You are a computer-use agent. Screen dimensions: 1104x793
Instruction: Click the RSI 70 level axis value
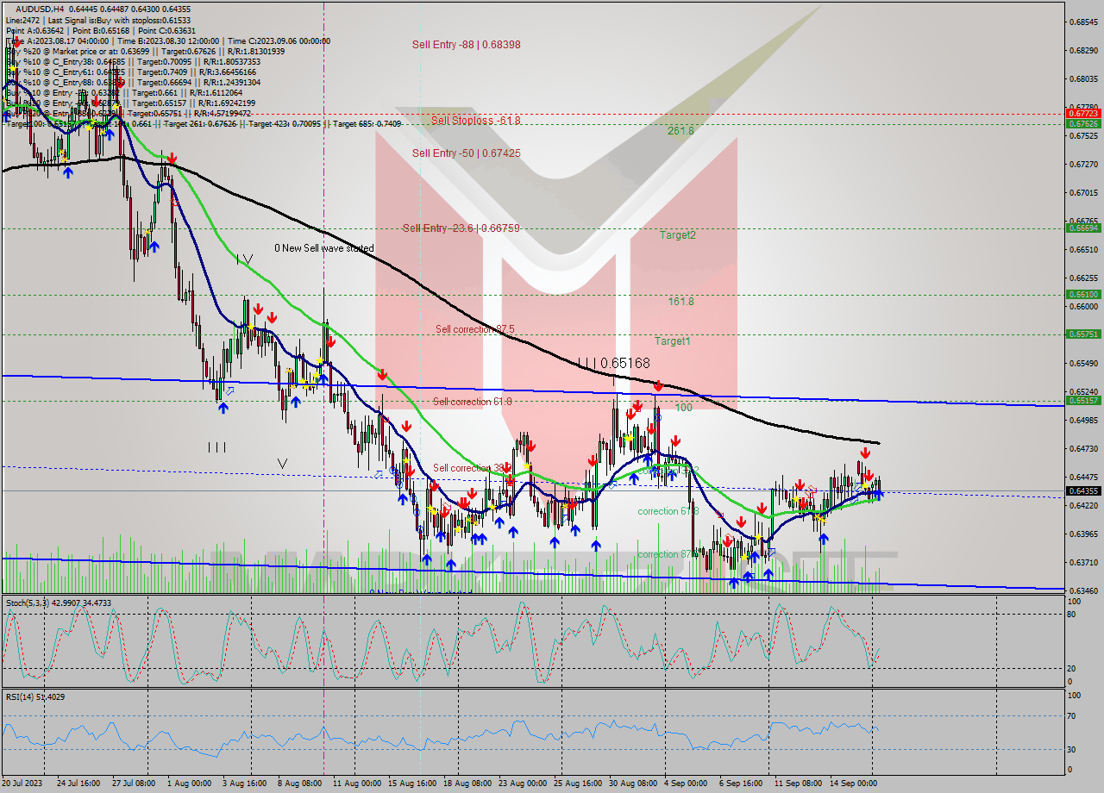click(x=1072, y=715)
